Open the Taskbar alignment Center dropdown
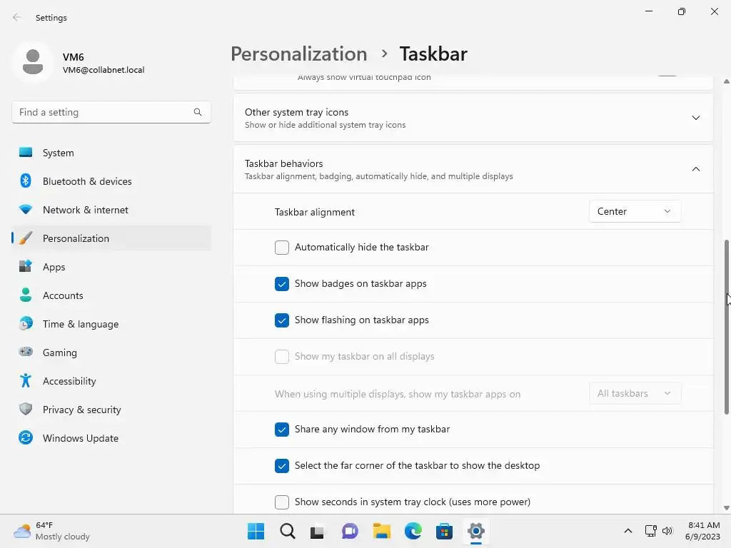The width and height of the screenshot is (731, 548). (x=635, y=211)
